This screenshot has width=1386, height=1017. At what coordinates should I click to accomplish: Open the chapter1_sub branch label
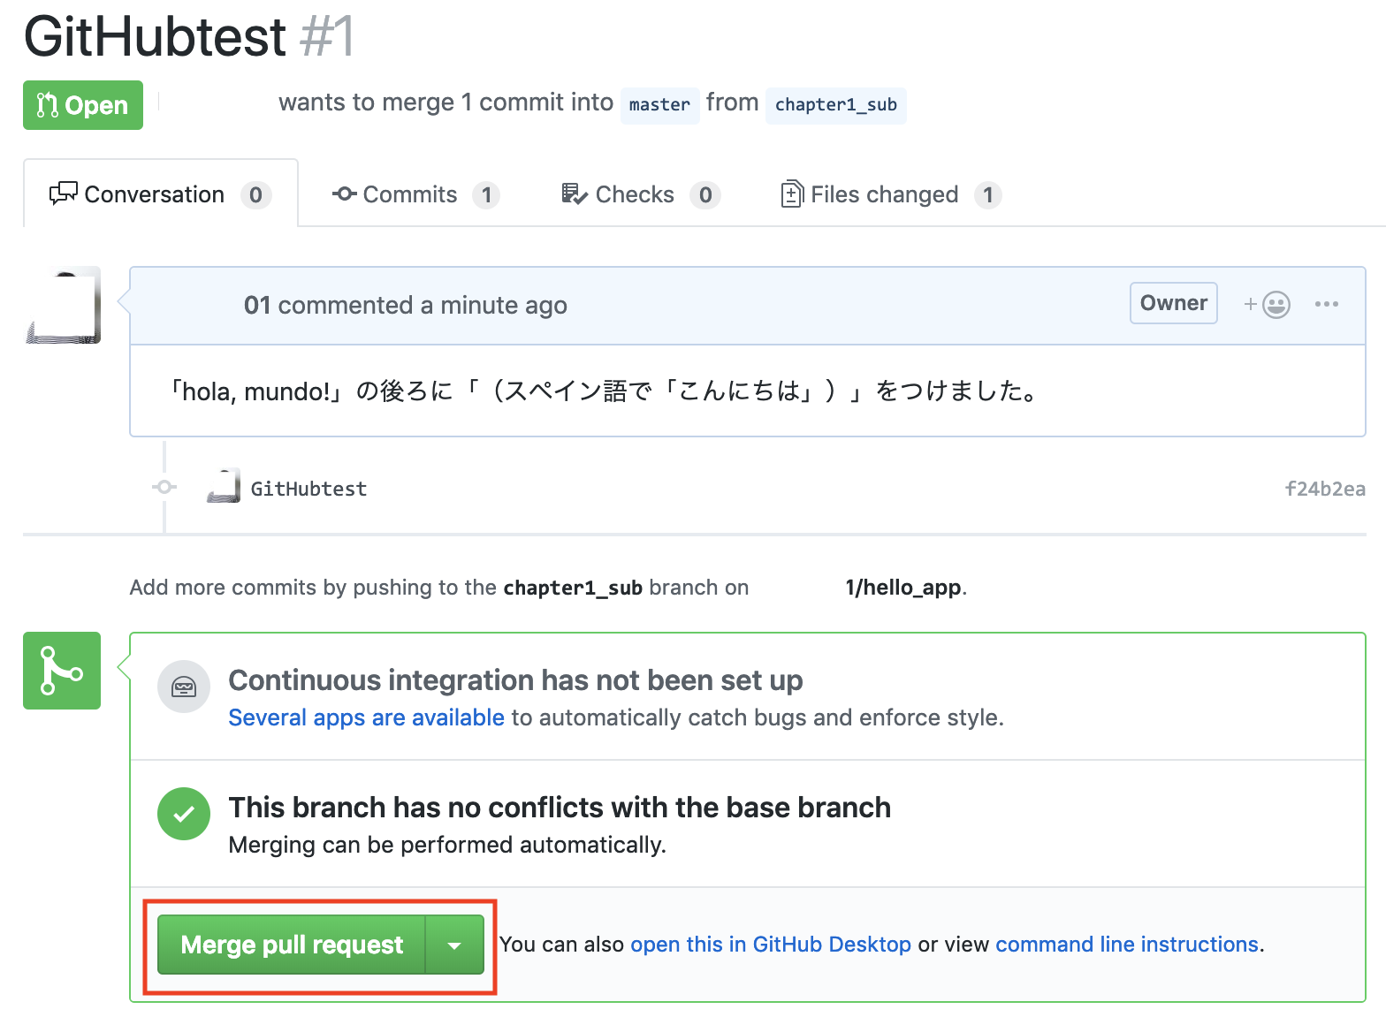835,105
